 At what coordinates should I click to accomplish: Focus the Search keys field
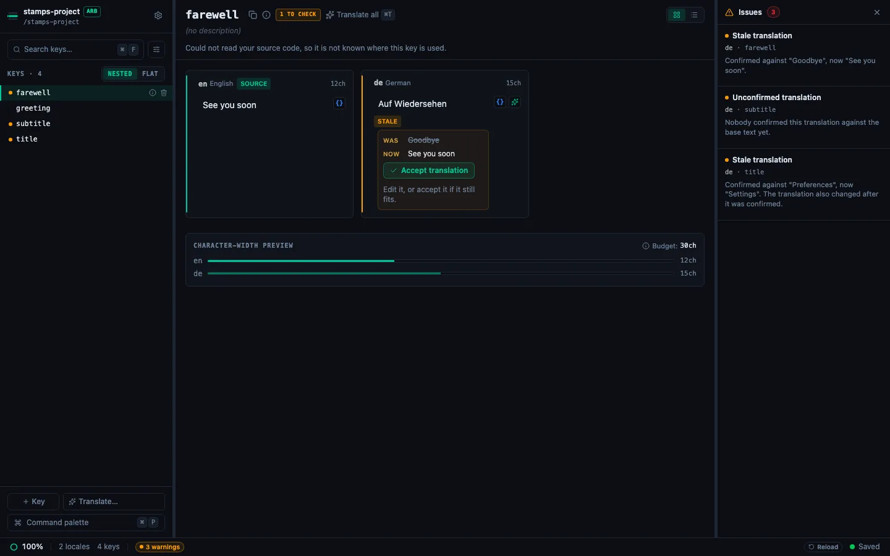tap(75, 49)
